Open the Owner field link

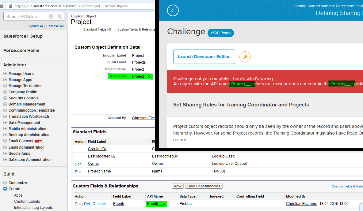(x=94, y=164)
